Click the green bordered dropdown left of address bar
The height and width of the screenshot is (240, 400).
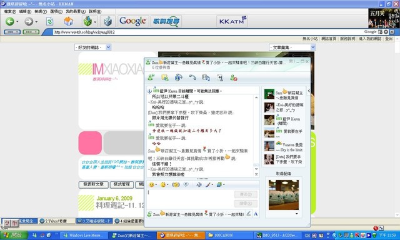click(x=31, y=32)
